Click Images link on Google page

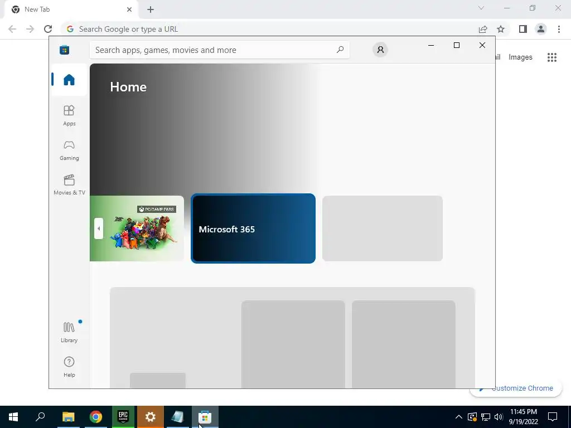[x=520, y=57]
